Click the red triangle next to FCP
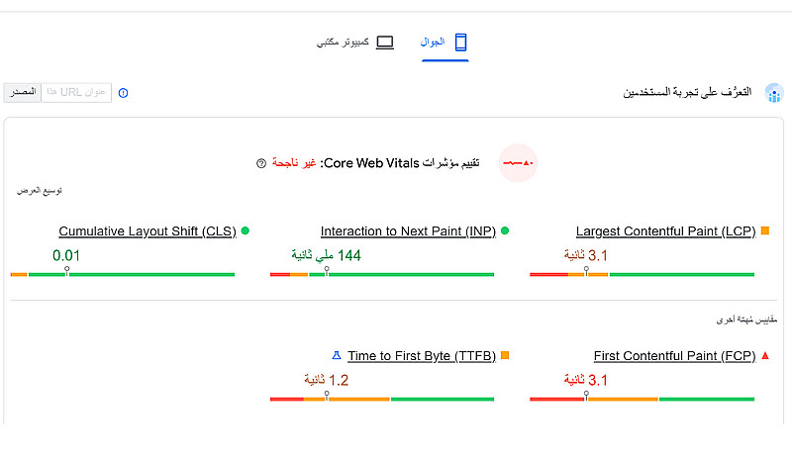Viewport: 792px width, 455px height. click(764, 355)
